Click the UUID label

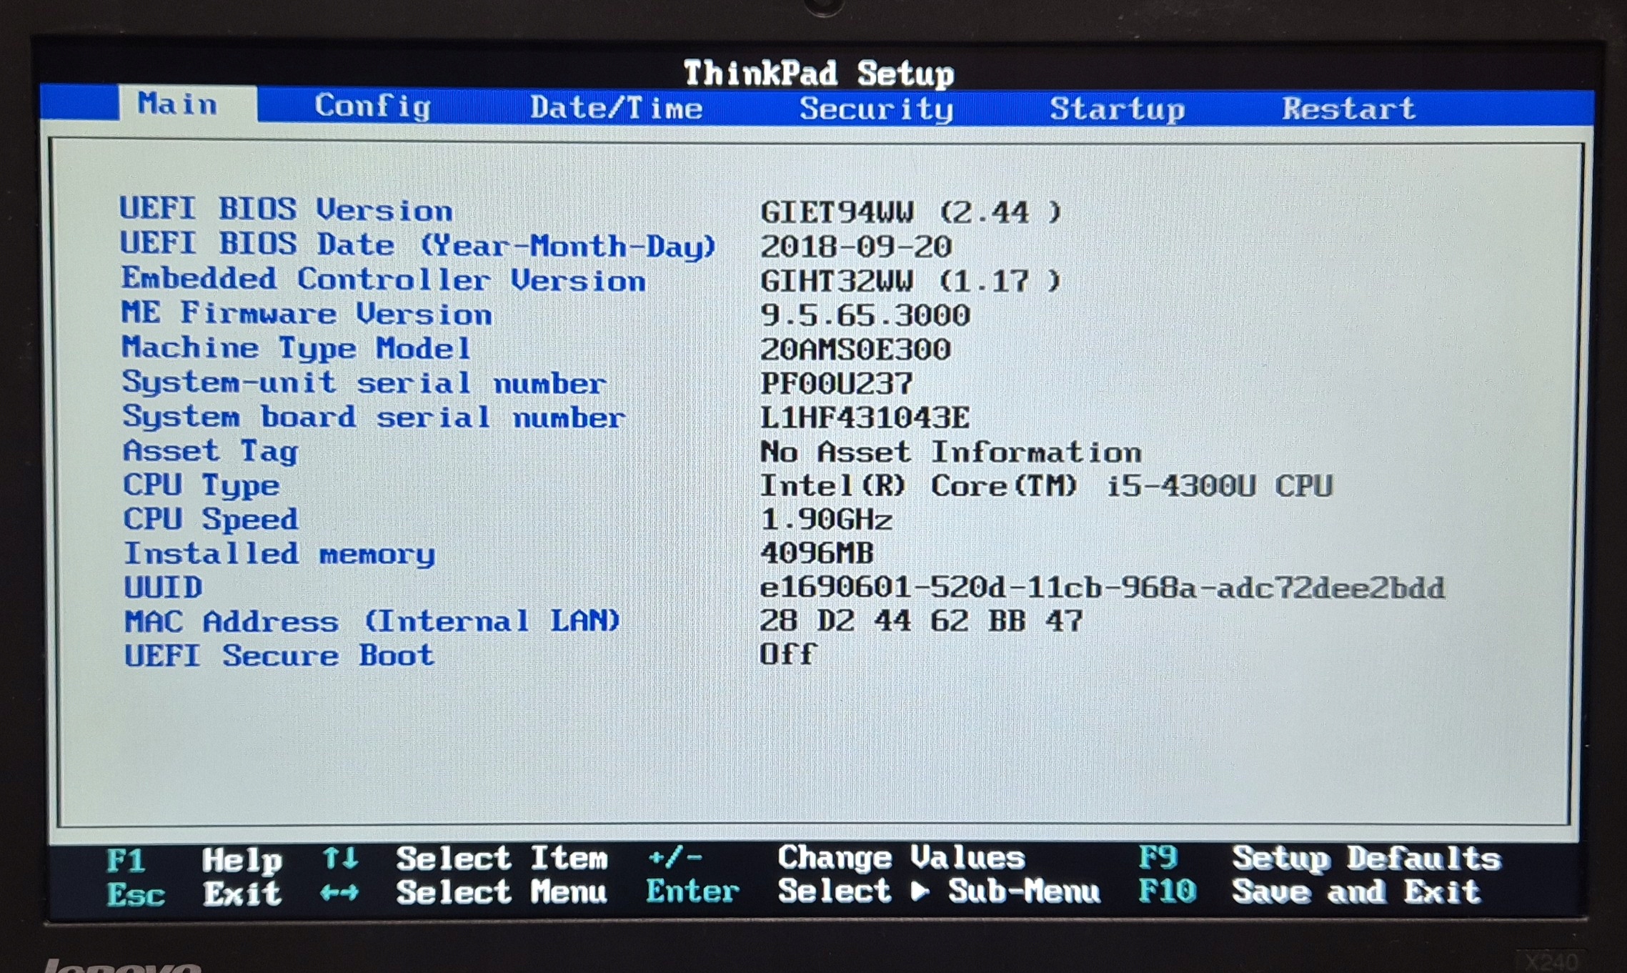(x=164, y=588)
